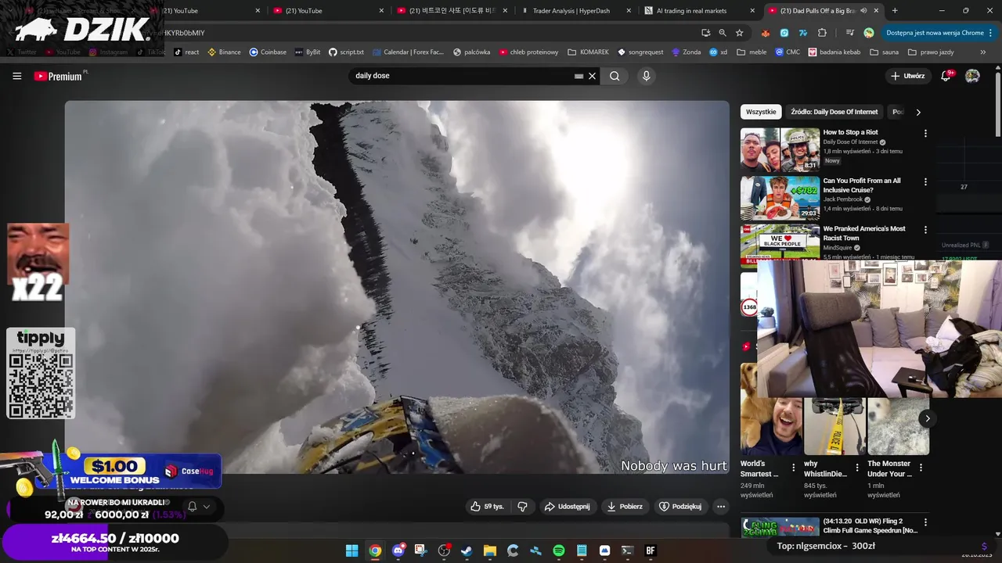The width and height of the screenshot is (1002, 563).
Task: Open File Explorer from the taskbar
Action: coord(490,550)
